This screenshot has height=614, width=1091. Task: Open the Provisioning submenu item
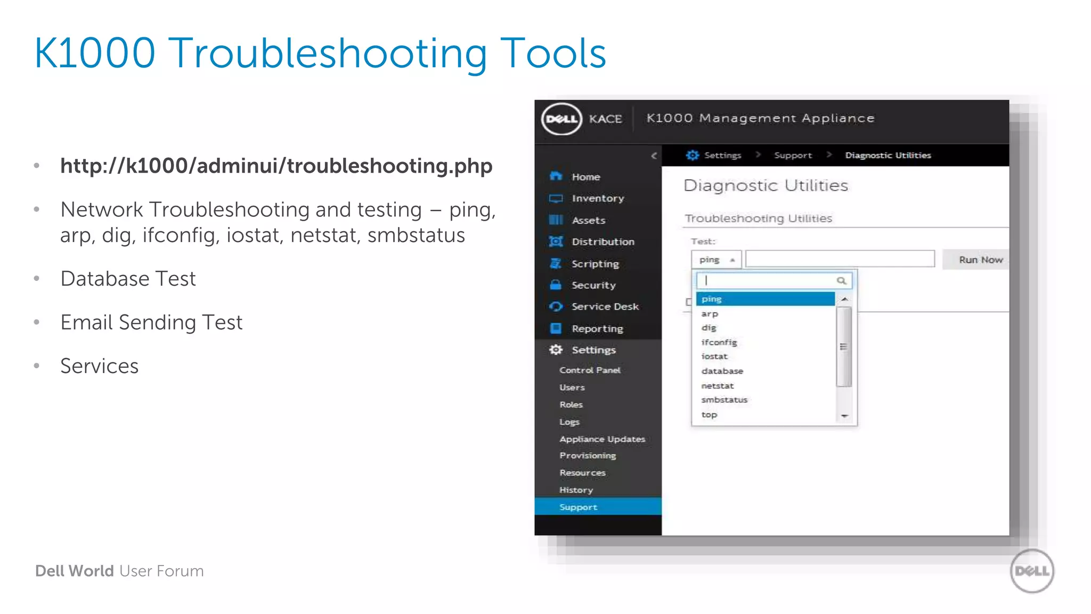click(x=588, y=456)
